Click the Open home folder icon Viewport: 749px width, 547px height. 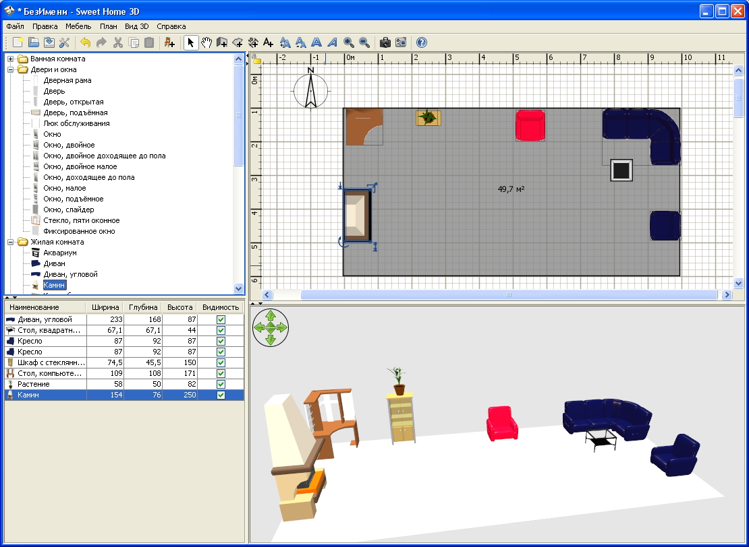[x=33, y=42]
